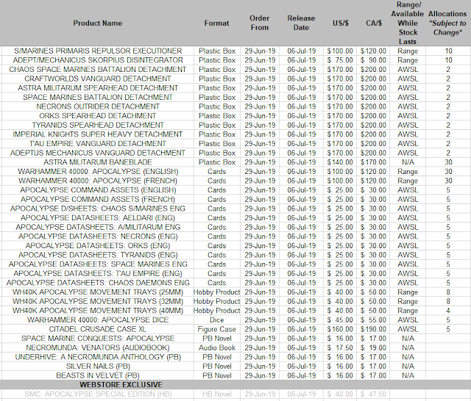Image resolution: width=471 pixels, height=401 pixels.
Task: Select ADEPT/MECHANICUS SKORPIUS DISINTEGRATOR cell
Action: (x=98, y=60)
